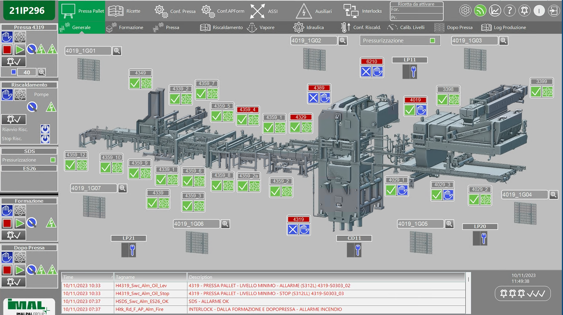Click the green connection status icon
563x315 pixels.
[480, 11]
